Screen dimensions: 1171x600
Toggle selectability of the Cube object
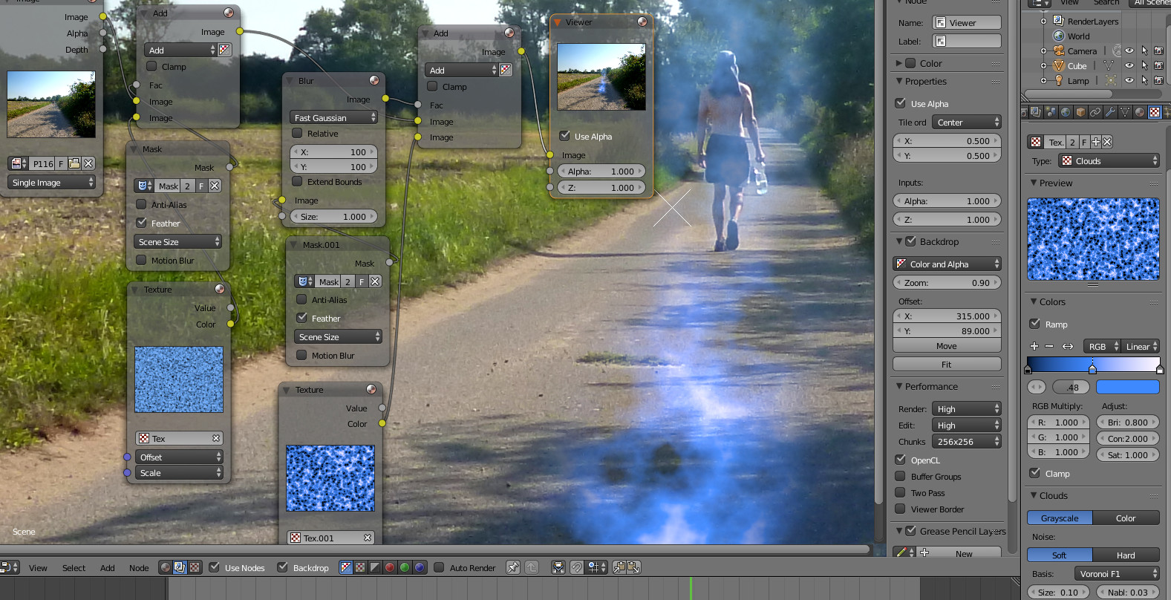pyautogui.click(x=1144, y=65)
